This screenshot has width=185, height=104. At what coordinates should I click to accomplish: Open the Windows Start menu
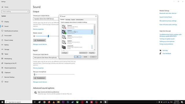click(x=2, y=102)
